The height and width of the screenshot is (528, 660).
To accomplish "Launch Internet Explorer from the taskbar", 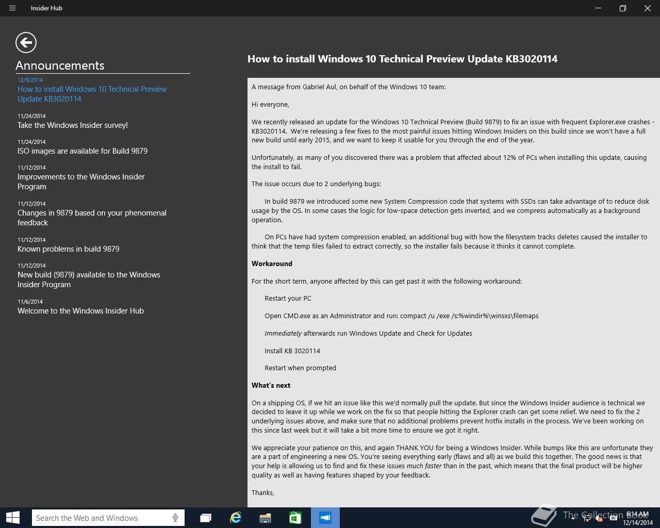I will pyautogui.click(x=236, y=518).
